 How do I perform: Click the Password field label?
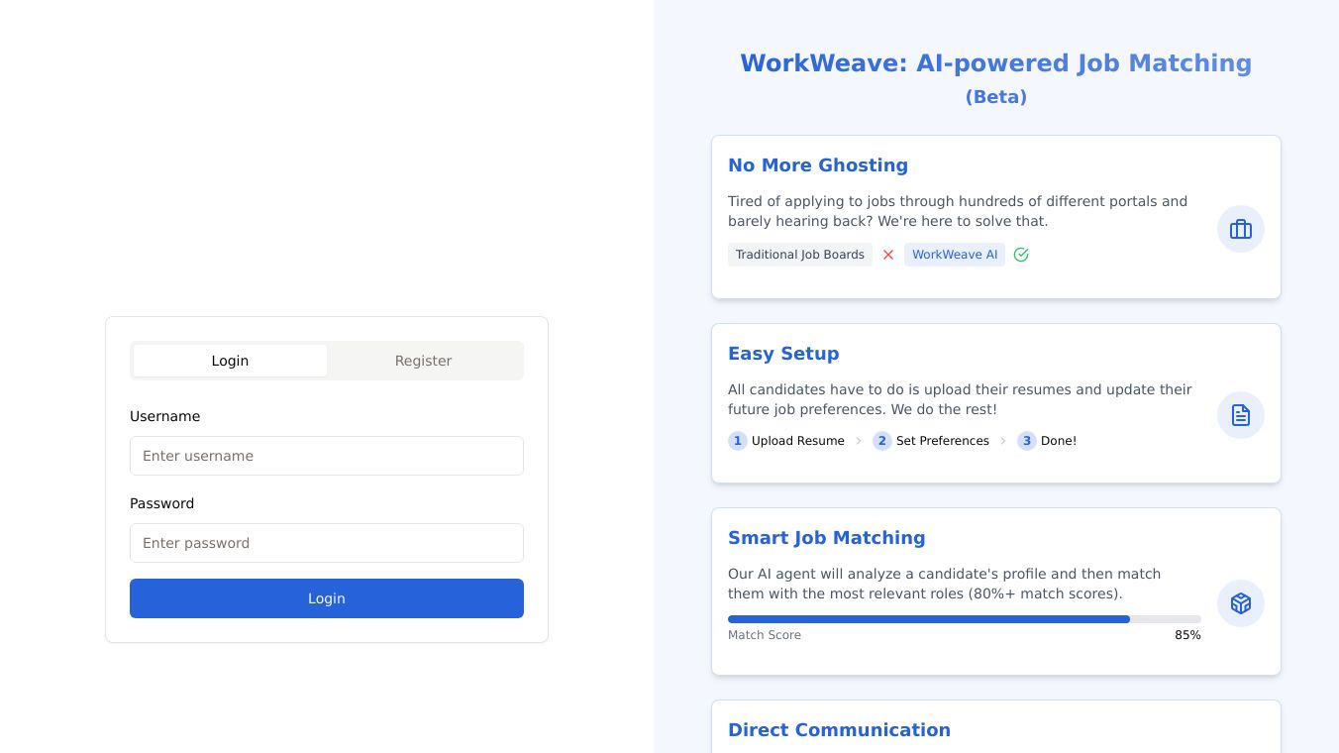click(161, 503)
